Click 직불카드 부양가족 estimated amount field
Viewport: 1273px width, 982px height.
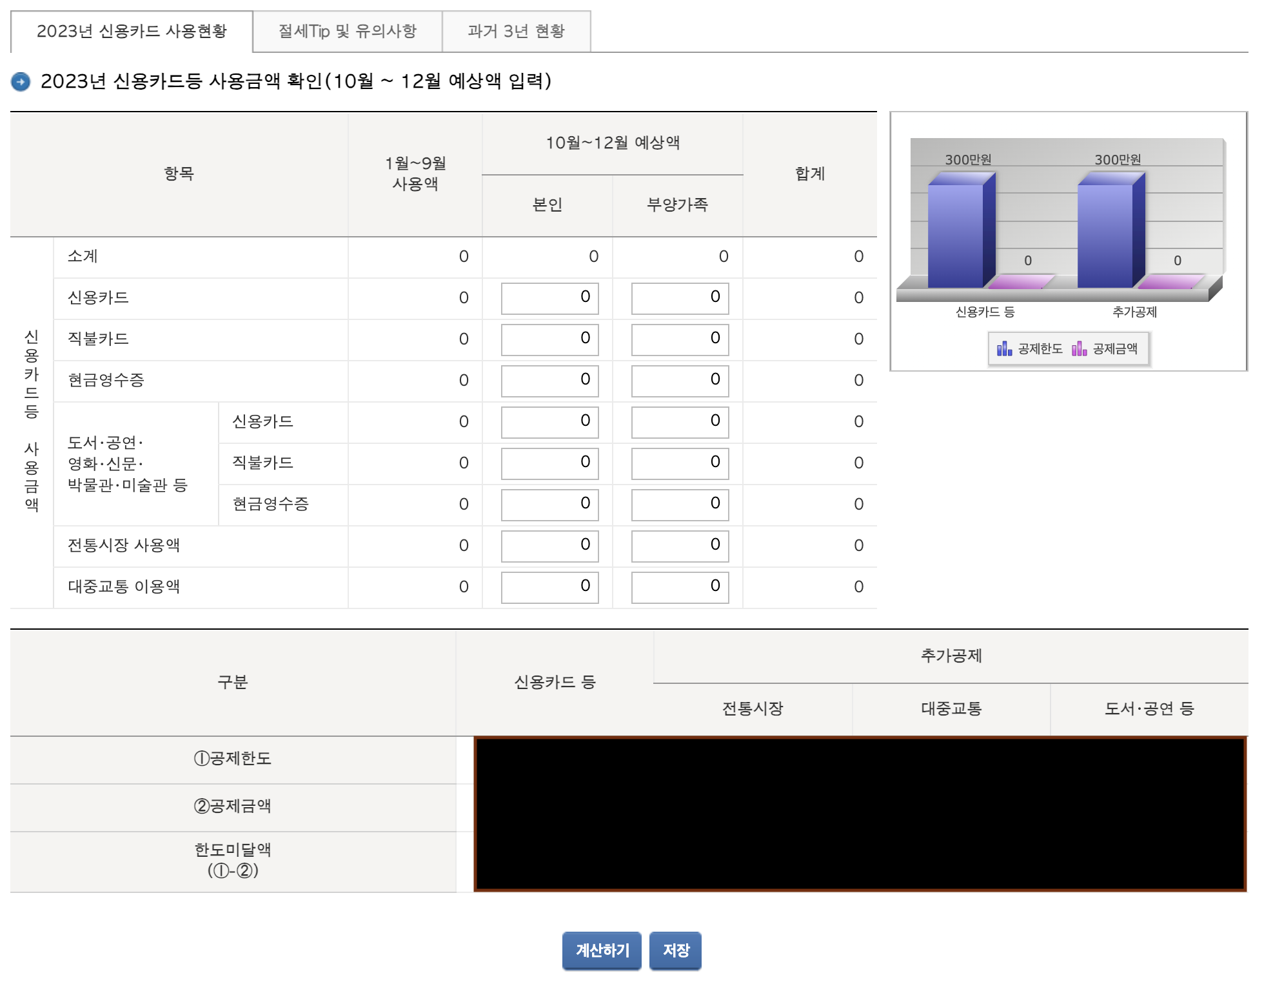[680, 339]
